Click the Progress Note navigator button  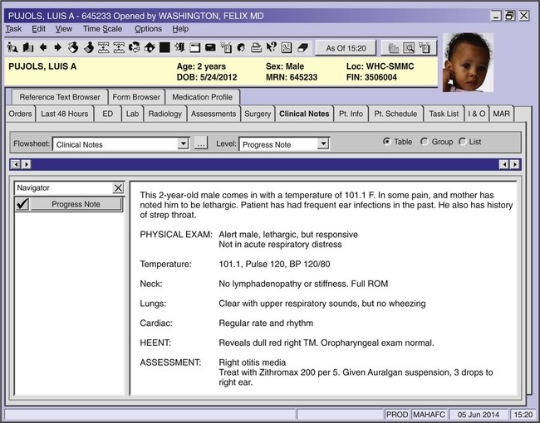point(76,204)
